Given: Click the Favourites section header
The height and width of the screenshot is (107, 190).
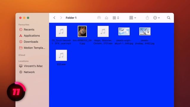Looking at the screenshot, I should coord(24,25).
